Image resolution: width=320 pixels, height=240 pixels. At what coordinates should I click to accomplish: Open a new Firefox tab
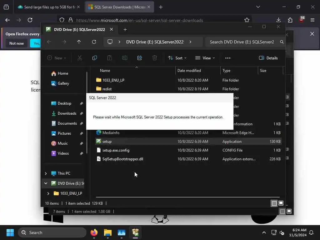161,7
